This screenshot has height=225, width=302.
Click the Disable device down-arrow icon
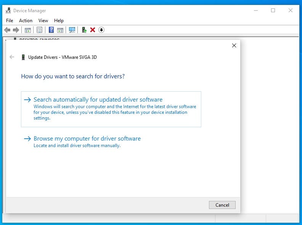tap(101, 30)
